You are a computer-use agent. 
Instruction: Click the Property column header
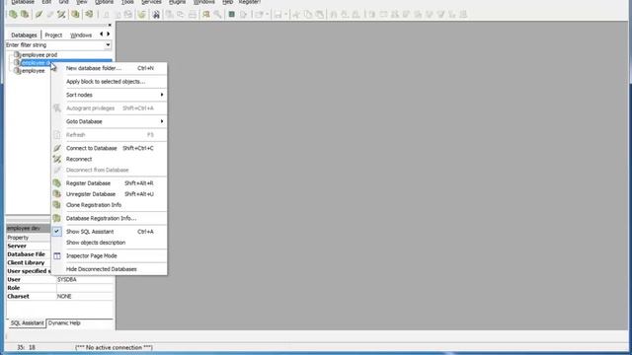[18, 238]
